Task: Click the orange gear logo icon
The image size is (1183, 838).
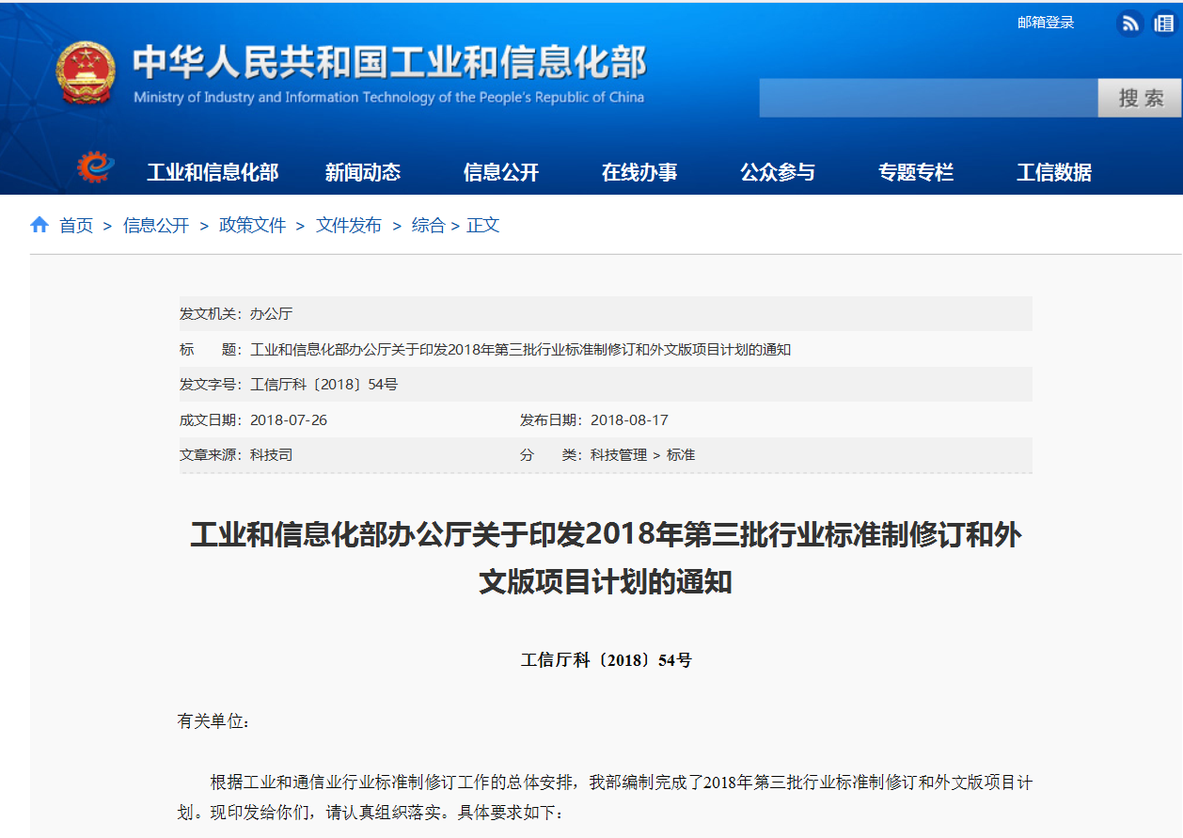Action: 95,166
